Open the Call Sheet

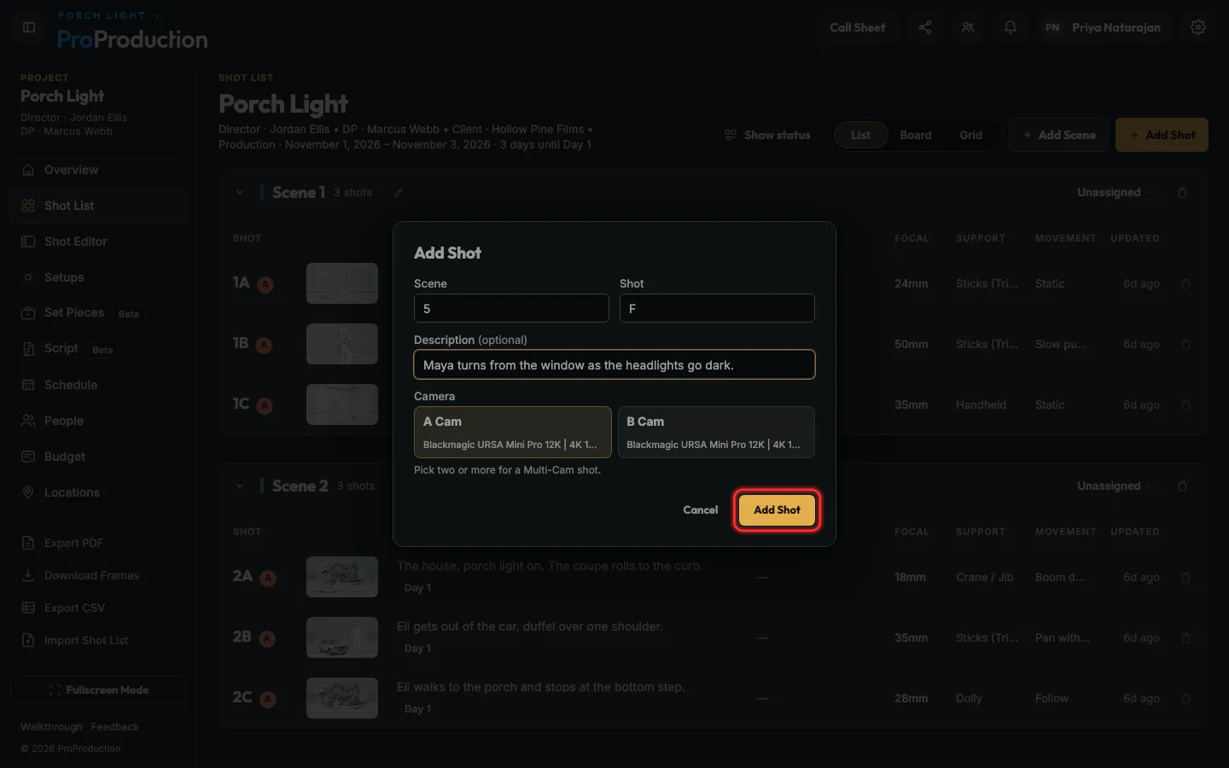(857, 27)
